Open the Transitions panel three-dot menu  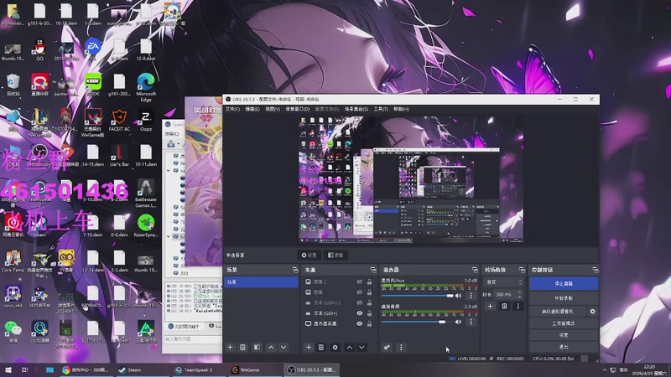518,306
